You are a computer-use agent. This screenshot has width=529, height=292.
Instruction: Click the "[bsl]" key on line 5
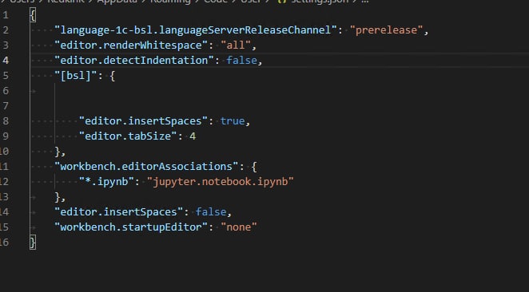pyautogui.click(x=76, y=76)
